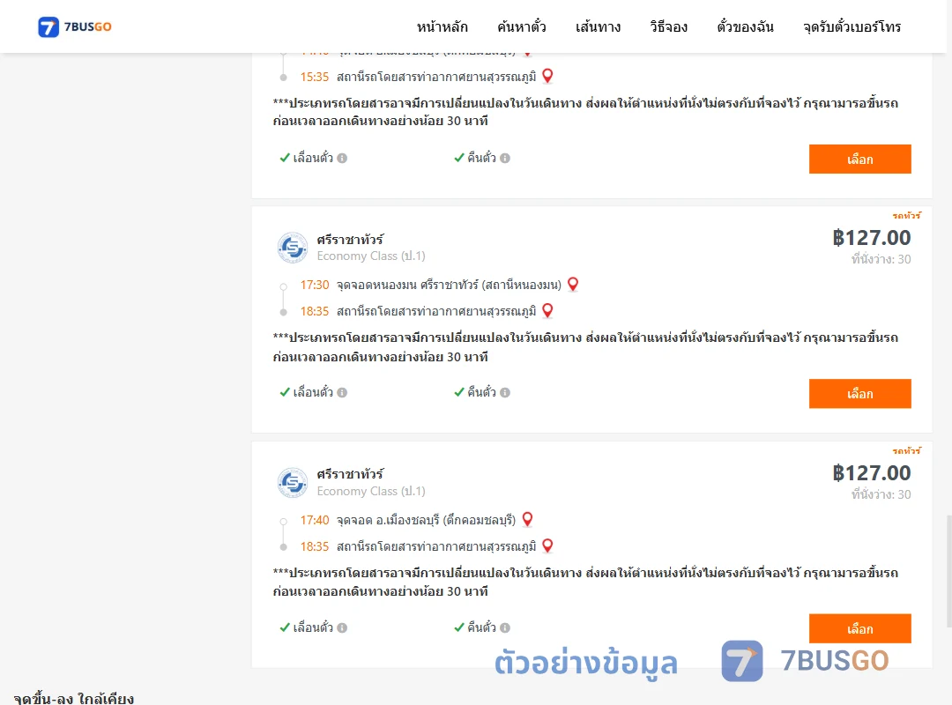
Task: Click map pin beside 17:30 หนองมน stop
Action: pyautogui.click(x=573, y=284)
